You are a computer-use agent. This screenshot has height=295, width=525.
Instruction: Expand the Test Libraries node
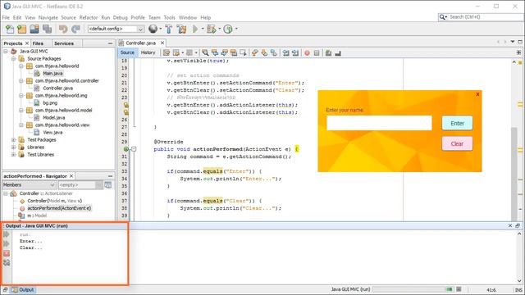click(x=13, y=155)
